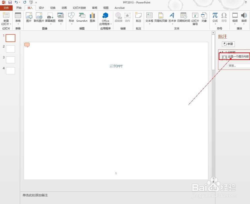Click the 示例PPT title text
Image resolution: width=250 pixels, height=204 pixels.
(x=116, y=66)
